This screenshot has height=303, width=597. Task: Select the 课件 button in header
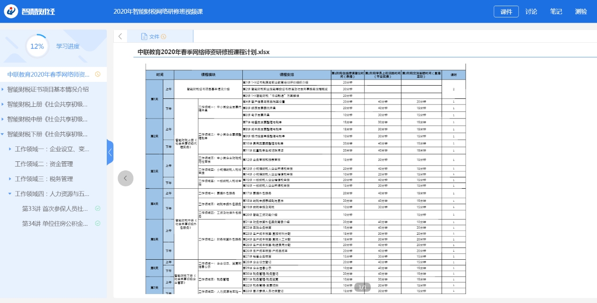(506, 11)
